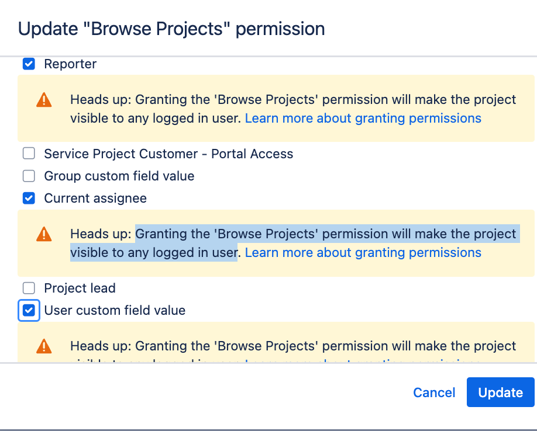Screen dimensions: 537x431
Task: Check the Project lead checkbox
Action: (29, 288)
